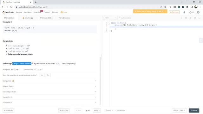The width and height of the screenshot is (203, 114).
Task: Open the Problems nav item
Action: coord(28,12)
